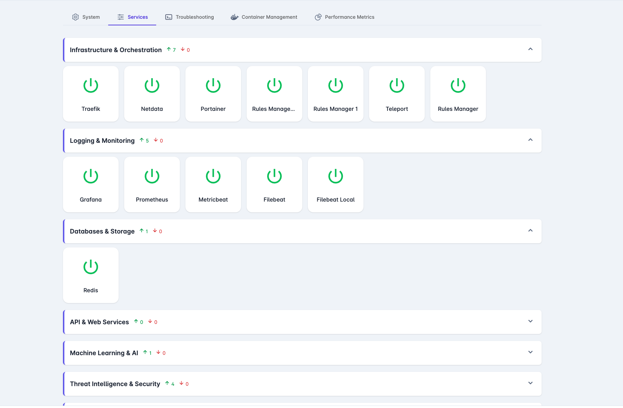
Task: Click the Redis power icon
Action: (91, 267)
